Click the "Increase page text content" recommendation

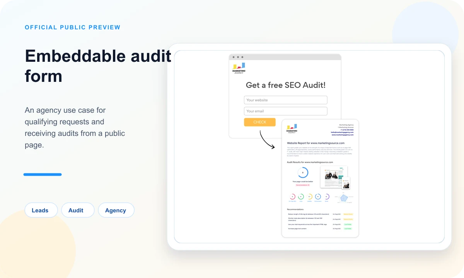click(297, 229)
